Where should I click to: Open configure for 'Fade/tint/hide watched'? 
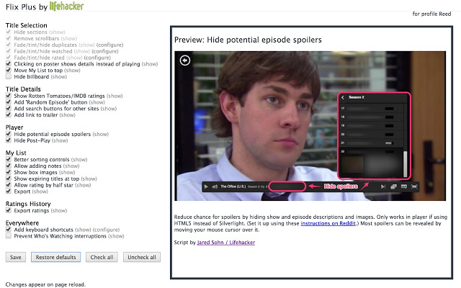105,51
